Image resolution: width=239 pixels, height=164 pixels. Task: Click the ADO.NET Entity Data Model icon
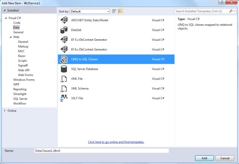point(64,20)
